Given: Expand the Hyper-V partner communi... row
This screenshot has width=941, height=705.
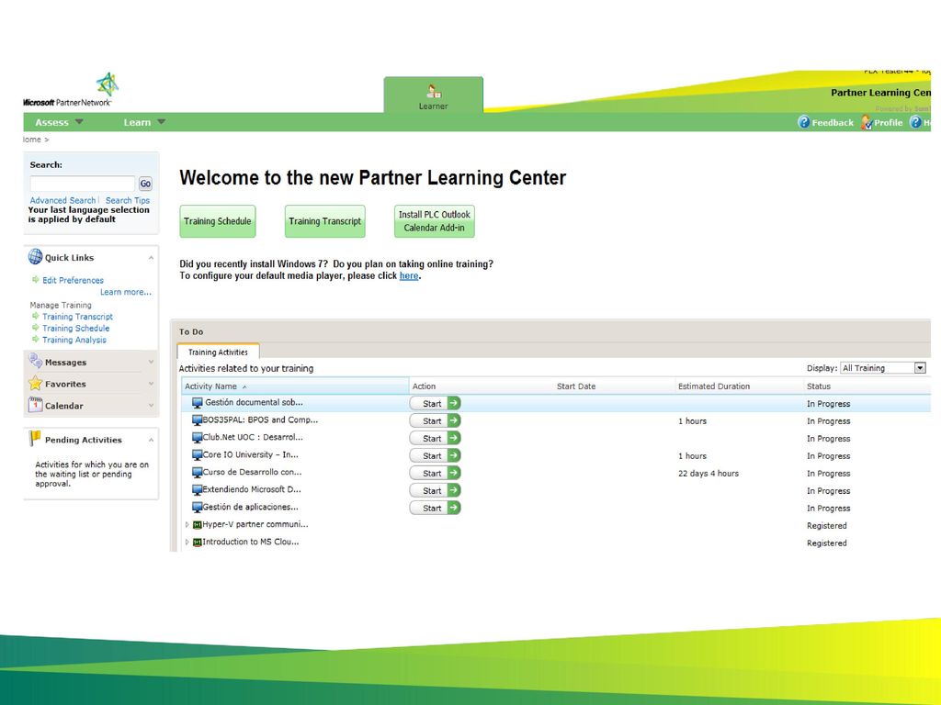Looking at the screenshot, I should (x=187, y=524).
